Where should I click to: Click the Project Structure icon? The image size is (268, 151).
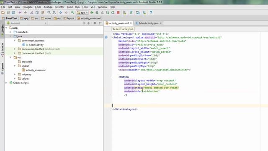(x=138, y=13)
